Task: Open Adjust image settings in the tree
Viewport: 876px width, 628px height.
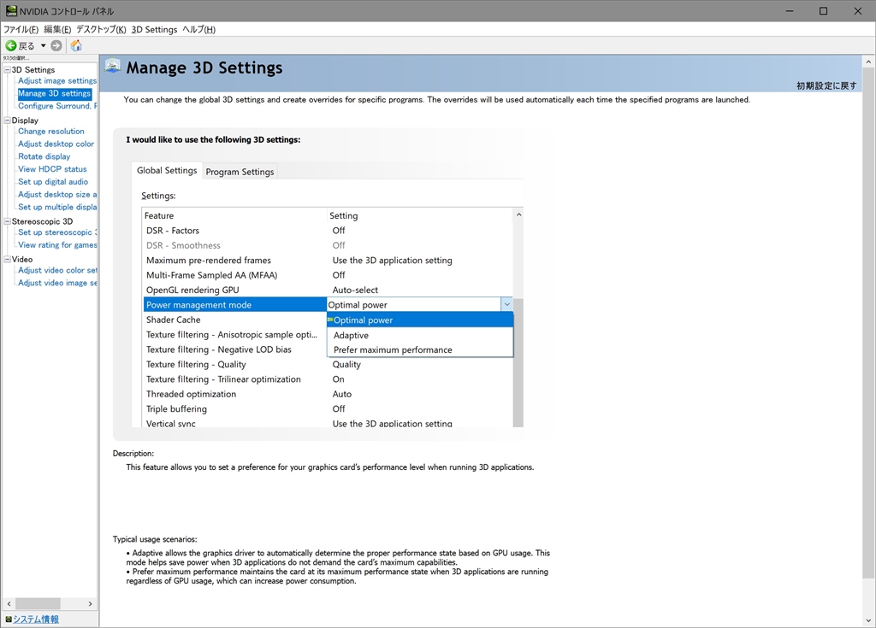Action: (57, 81)
